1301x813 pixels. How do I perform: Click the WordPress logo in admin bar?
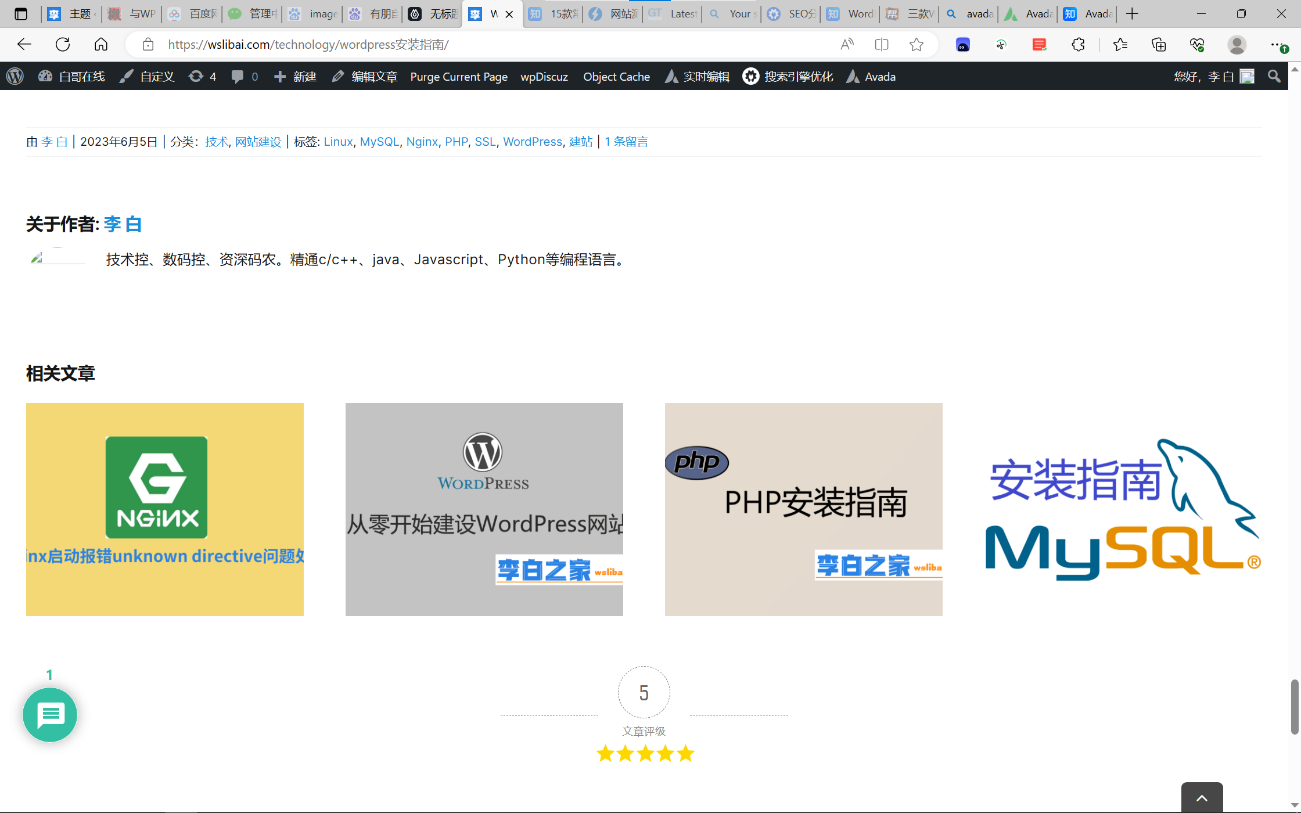[x=15, y=77]
